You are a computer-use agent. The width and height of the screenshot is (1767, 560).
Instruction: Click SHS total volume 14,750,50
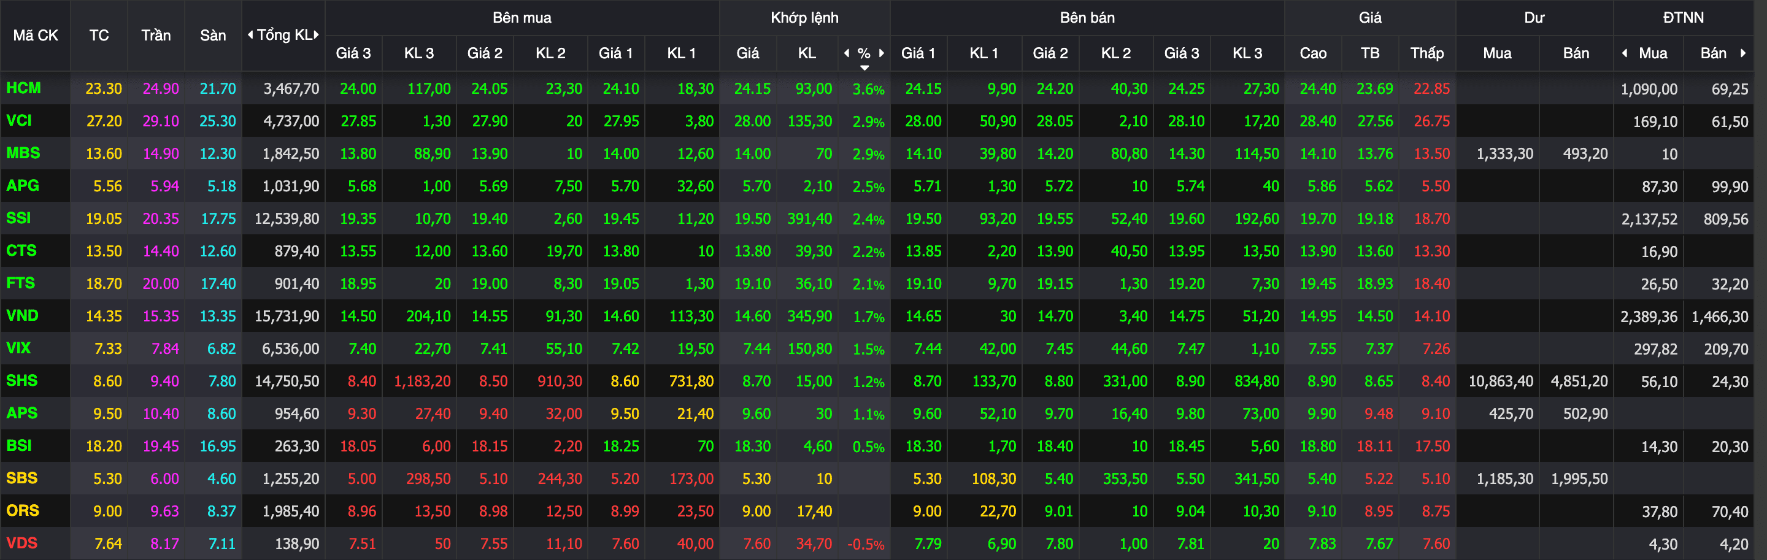click(x=287, y=381)
